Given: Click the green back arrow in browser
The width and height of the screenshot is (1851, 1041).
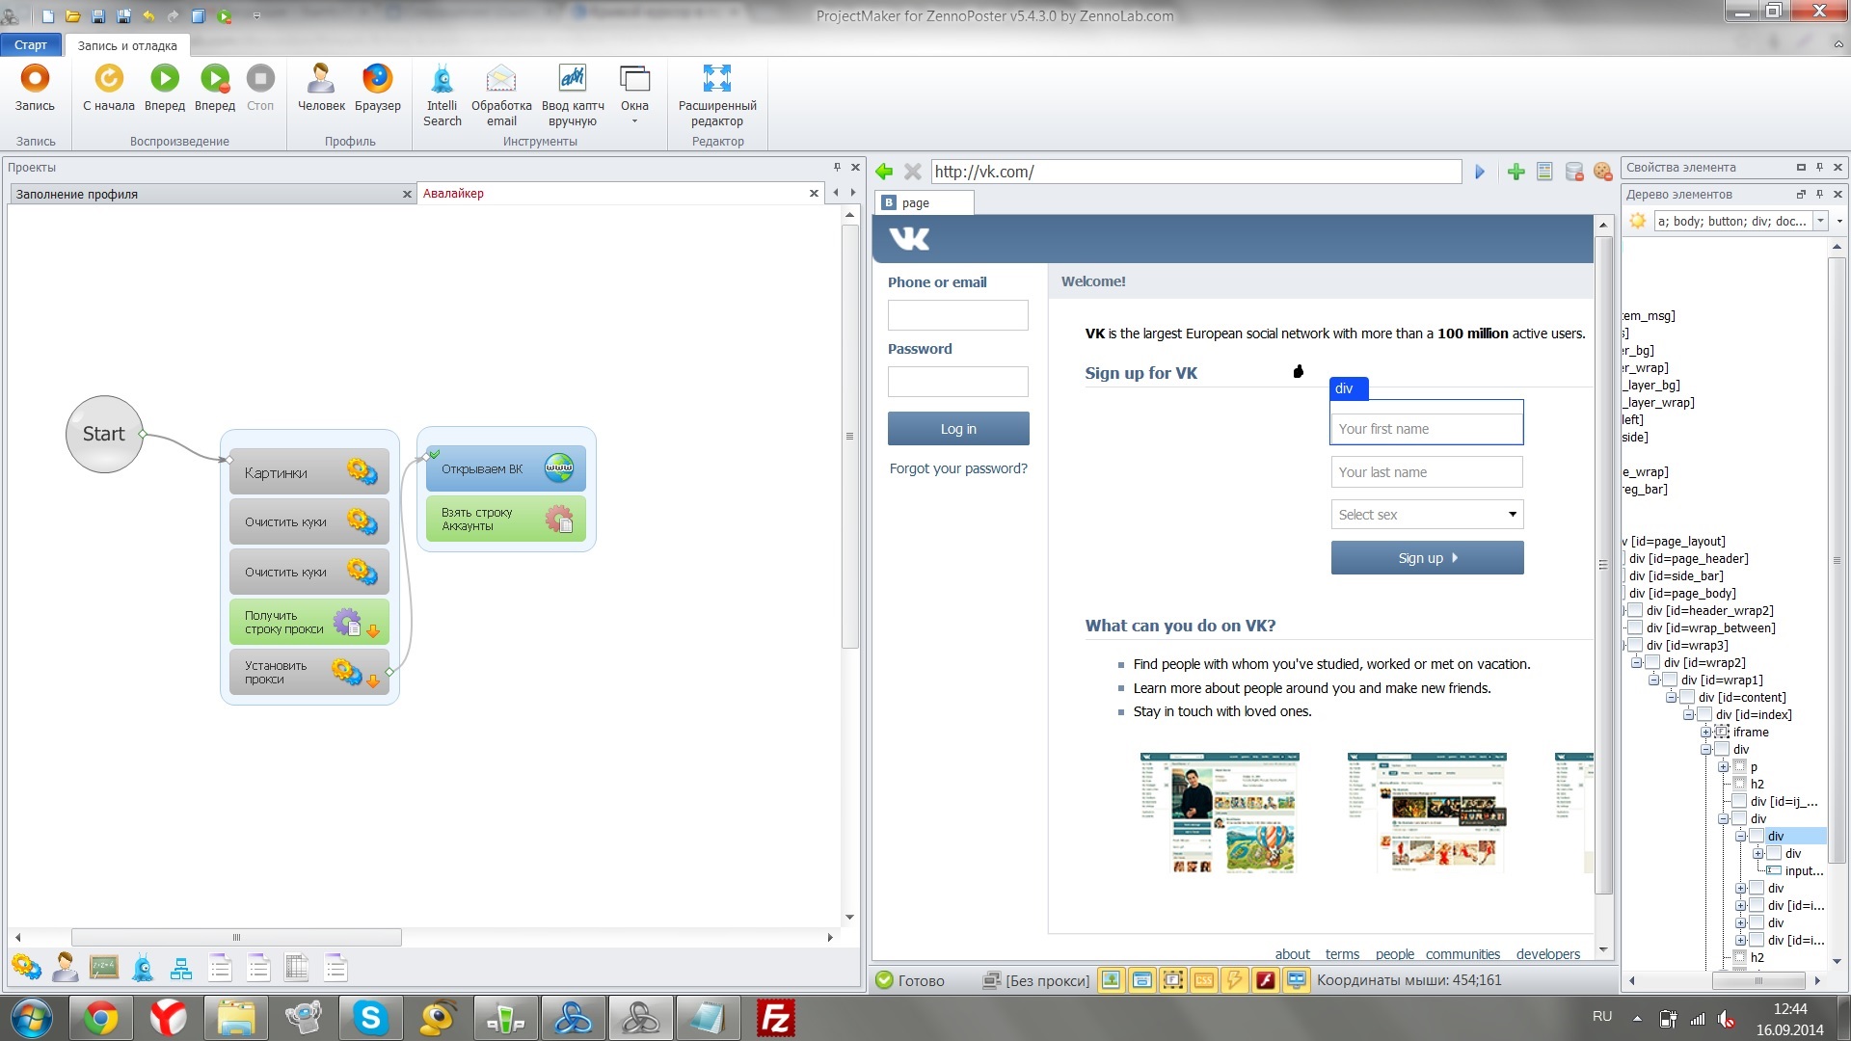Looking at the screenshot, I should tap(884, 172).
